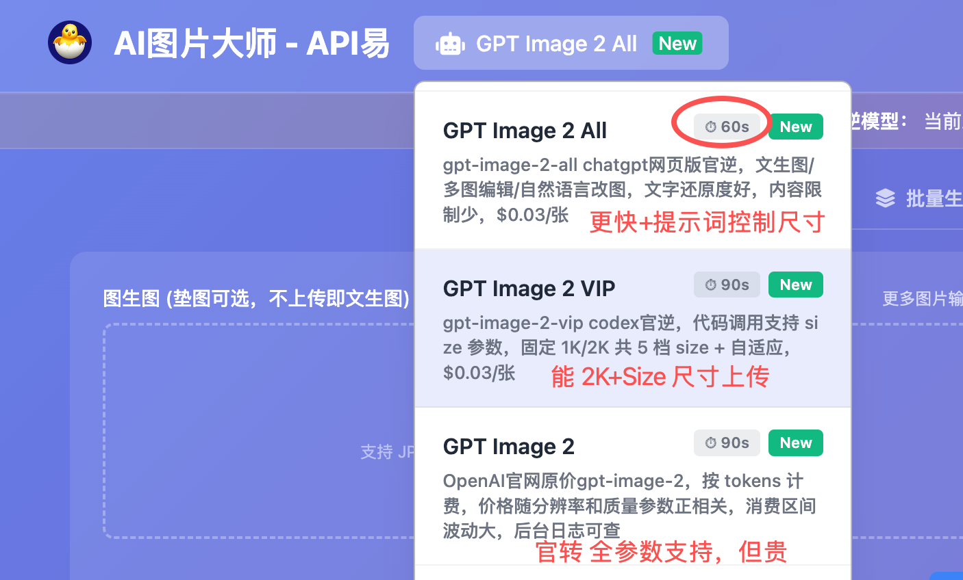Open the 批量生 batch generation tab
963x580 pixels.
pyautogui.click(x=919, y=198)
